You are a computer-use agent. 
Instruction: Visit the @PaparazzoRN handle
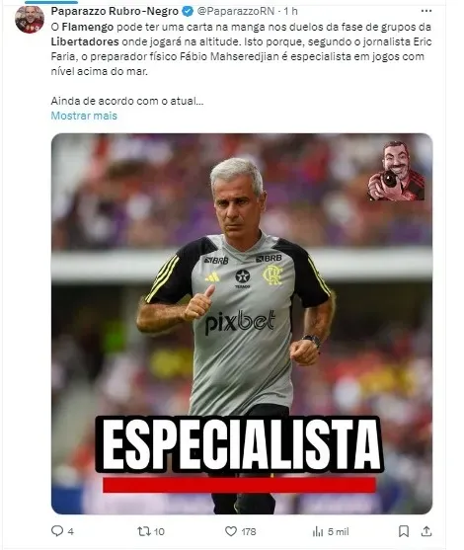(x=235, y=11)
